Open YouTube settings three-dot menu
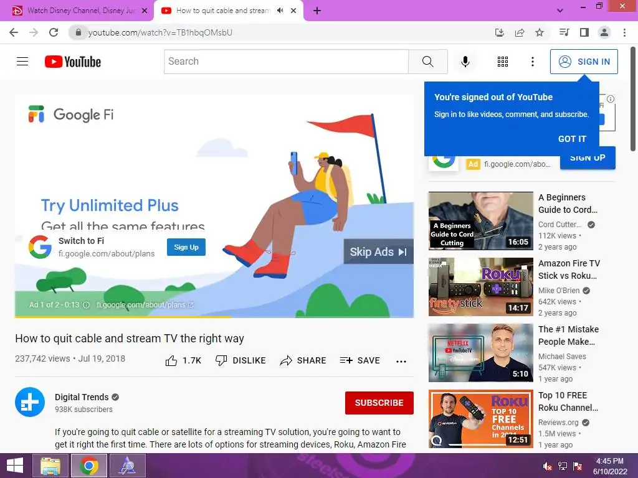This screenshot has width=638, height=478. click(x=532, y=62)
